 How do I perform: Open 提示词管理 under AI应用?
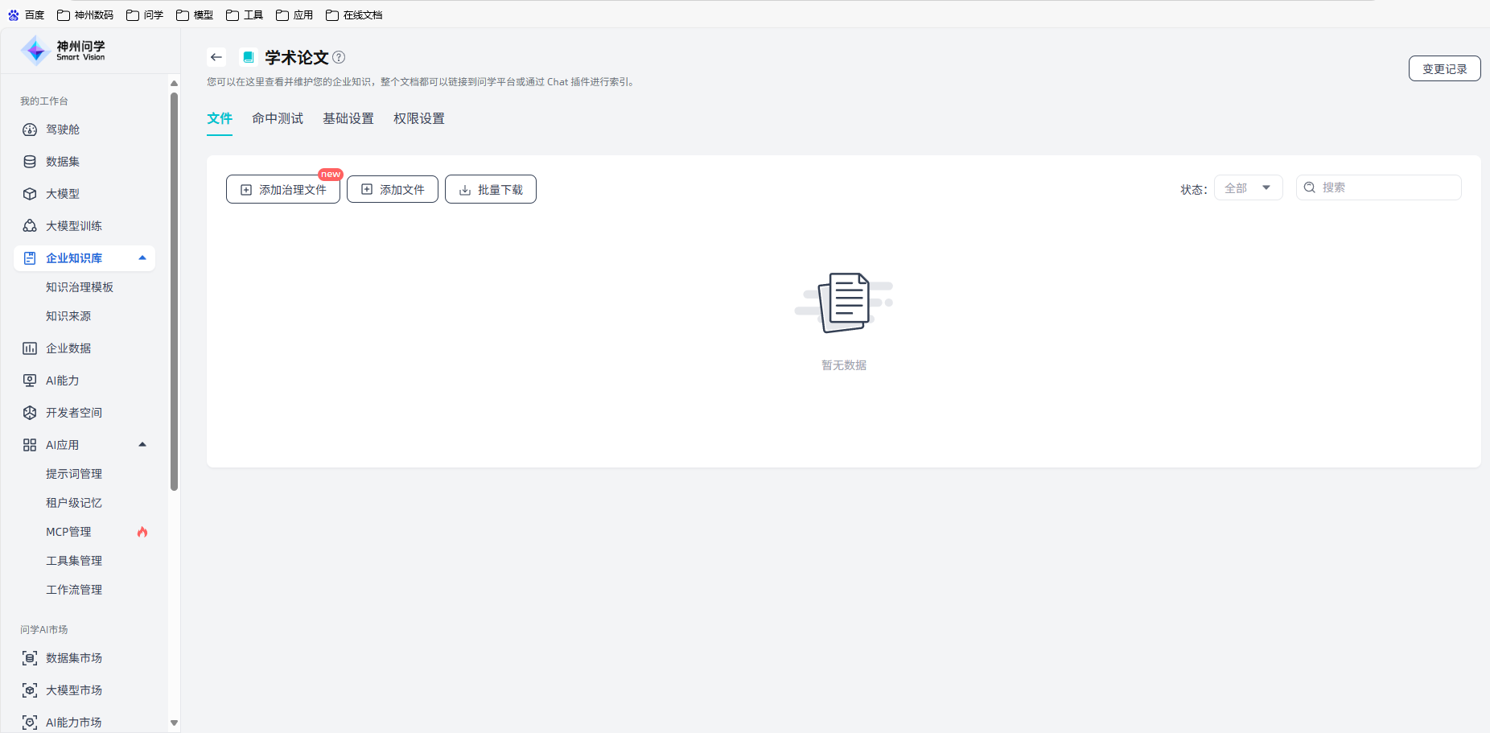74,474
